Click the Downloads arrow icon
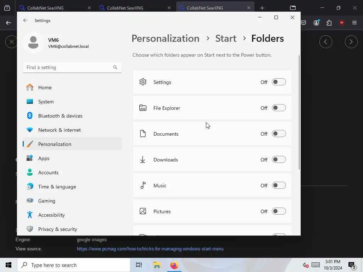This screenshot has width=363, height=272. coord(143,160)
